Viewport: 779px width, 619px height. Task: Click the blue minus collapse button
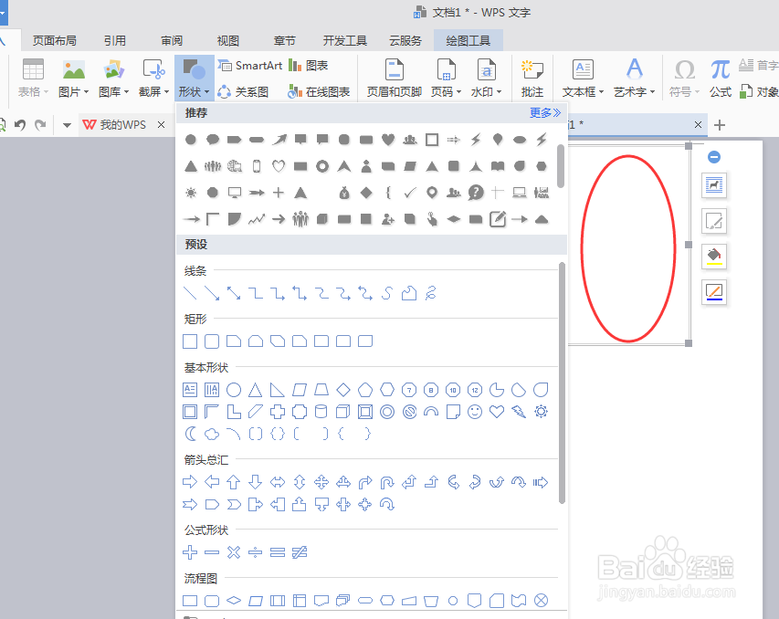pos(714,157)
